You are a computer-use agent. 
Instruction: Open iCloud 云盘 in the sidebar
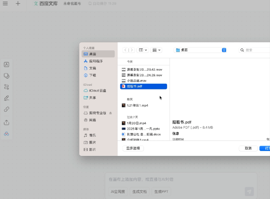click(98, 91)
